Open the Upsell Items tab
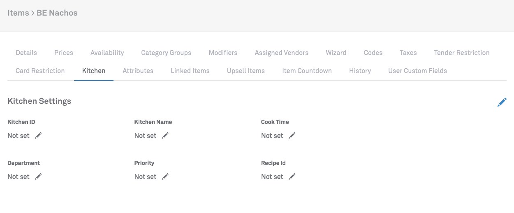The image size is (514, 213). [x=246, y=71]
